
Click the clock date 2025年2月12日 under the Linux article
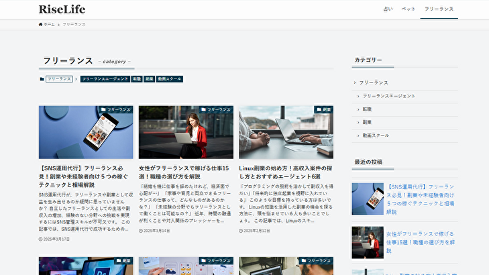[255, 231]
